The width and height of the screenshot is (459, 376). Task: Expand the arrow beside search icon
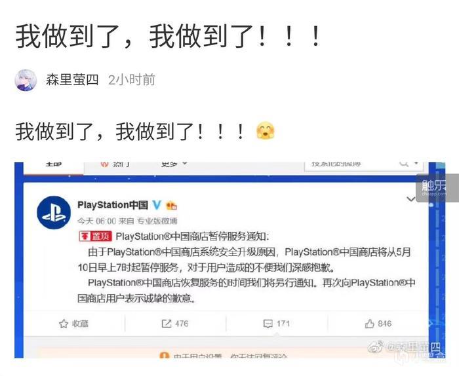click(x=416, y=164)
